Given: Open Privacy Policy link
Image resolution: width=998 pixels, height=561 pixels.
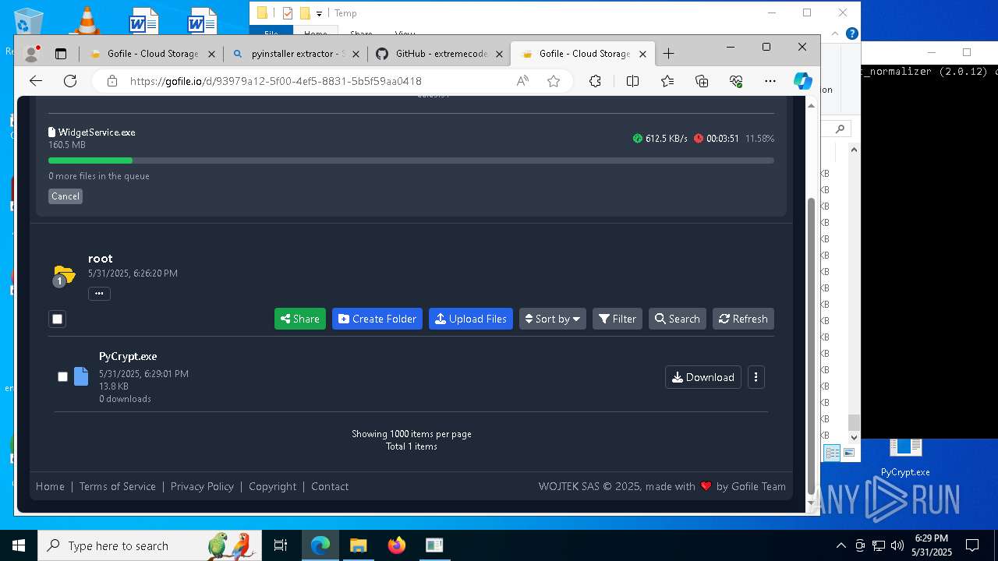Looking at the screenshot, I should [202, 486].
